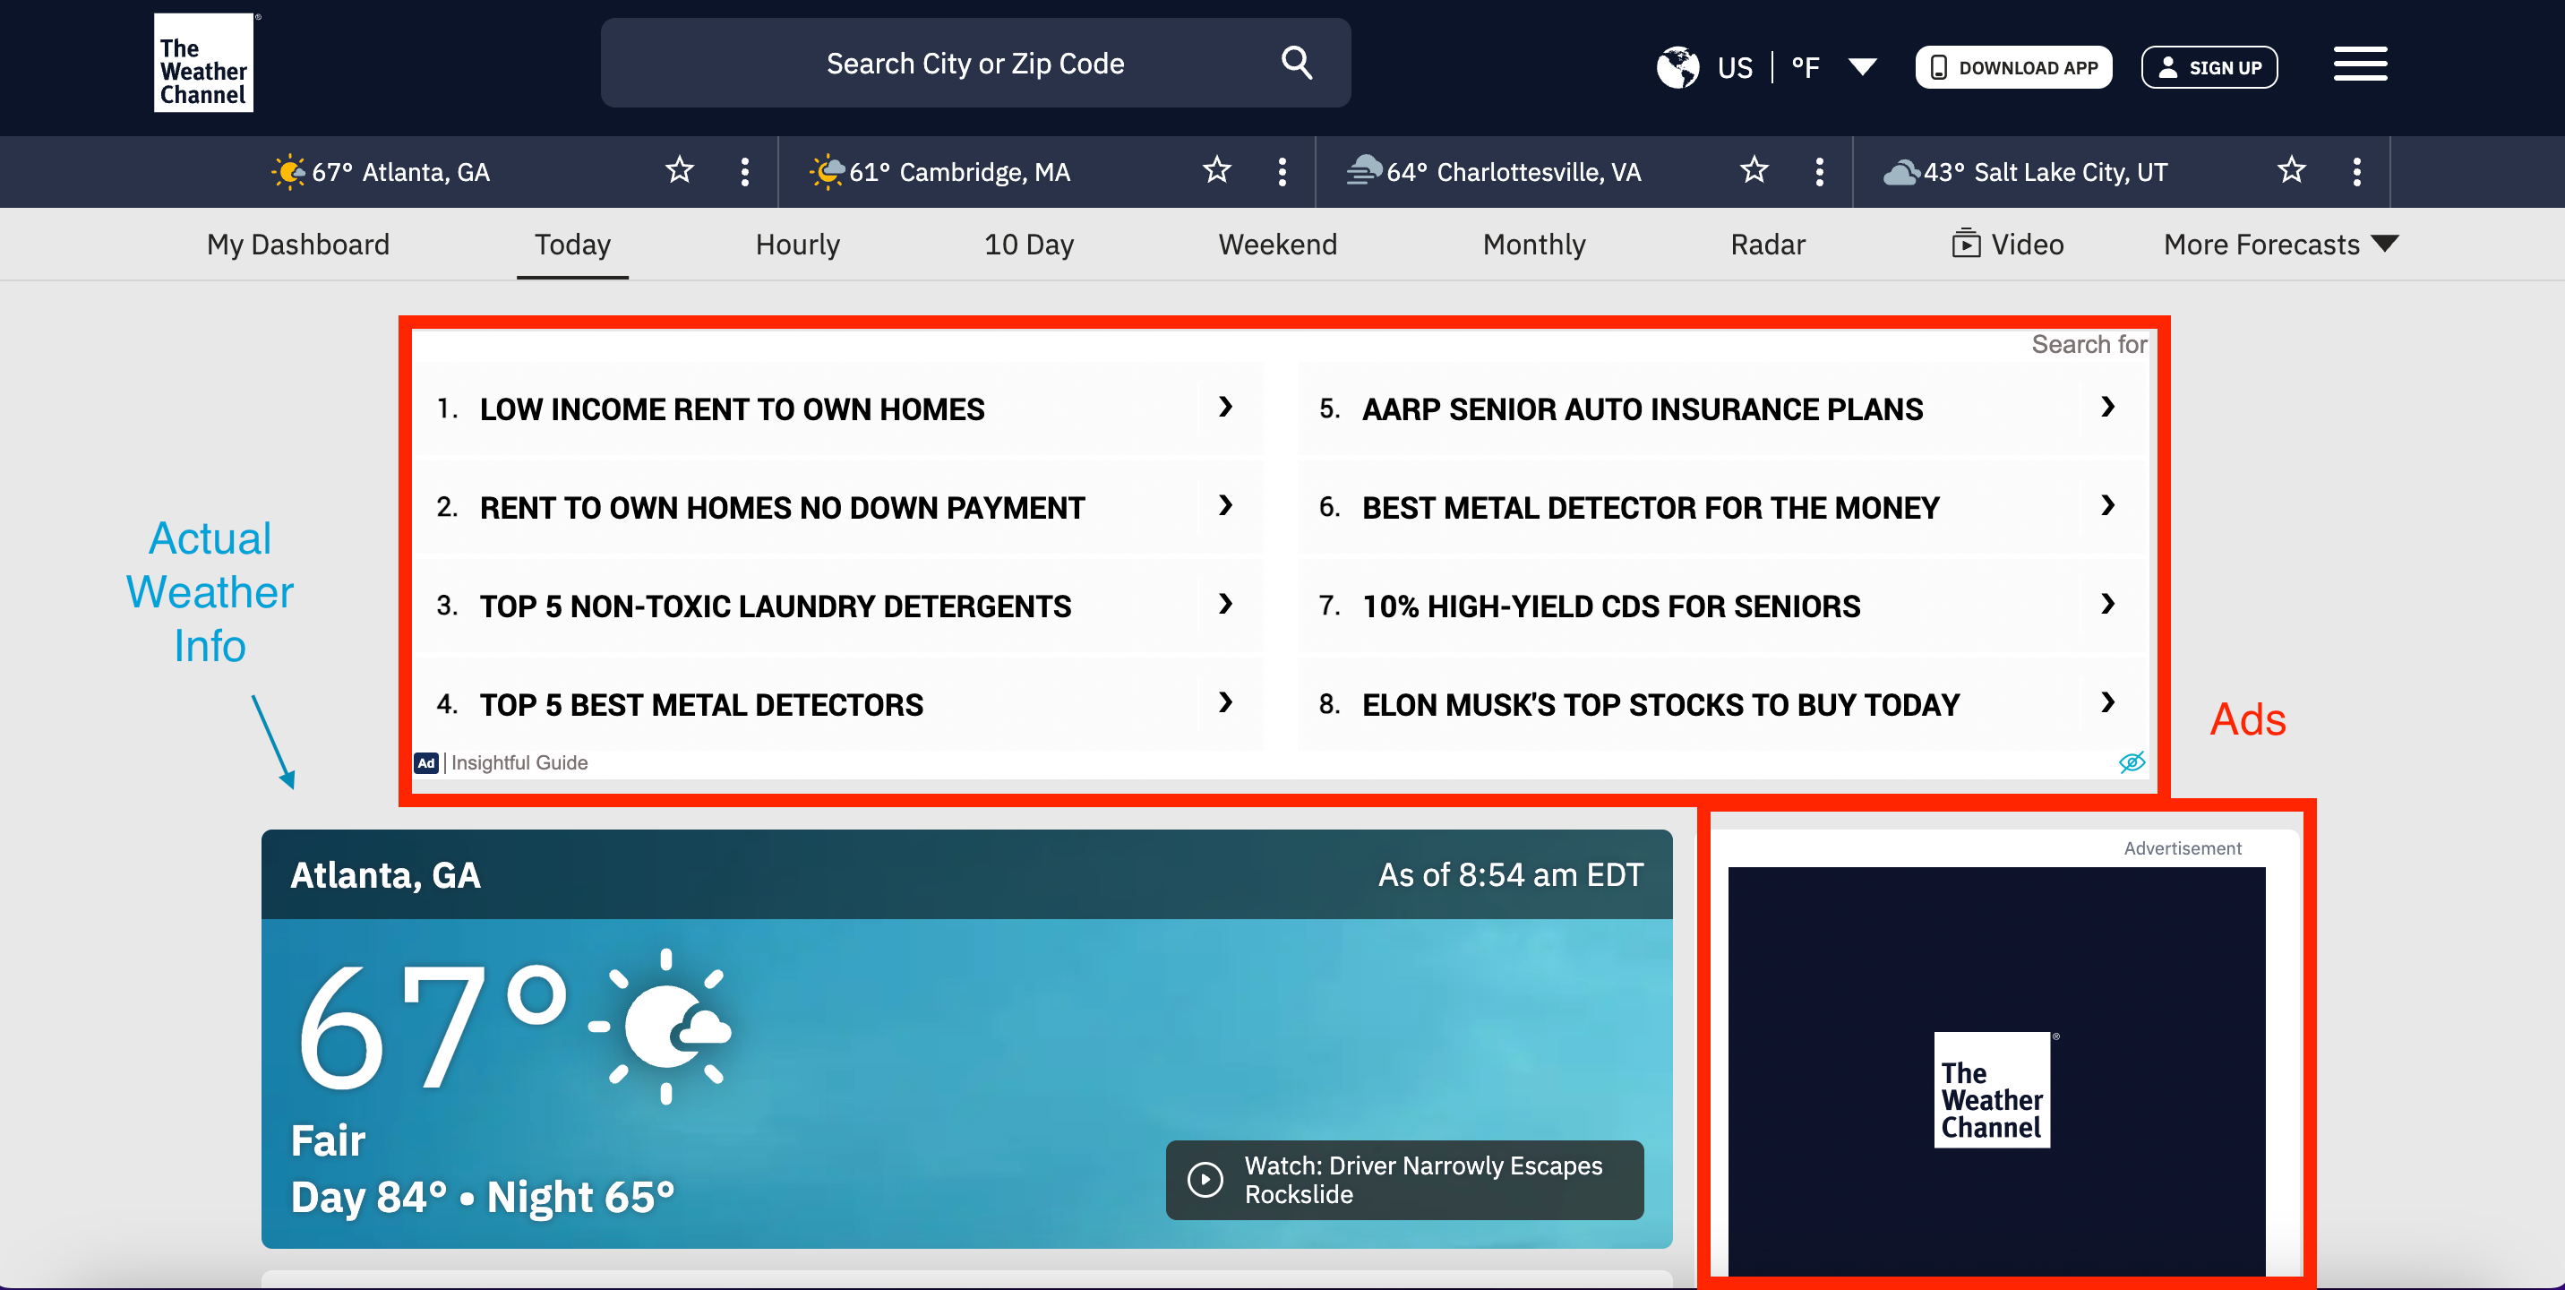Open the Monthly forecast tab
2565x1290 pixels.
1533,244
